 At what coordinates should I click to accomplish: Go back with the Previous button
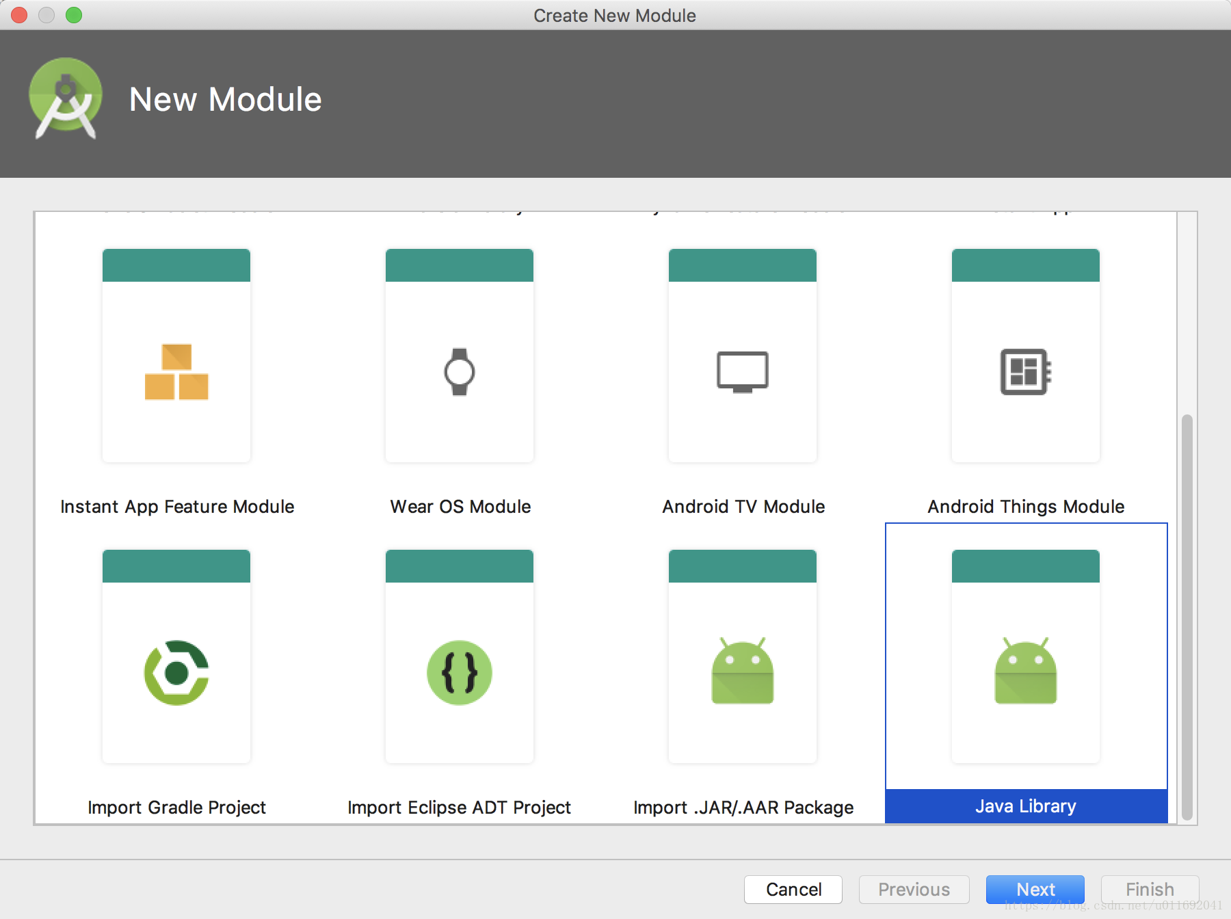point(914,890)
